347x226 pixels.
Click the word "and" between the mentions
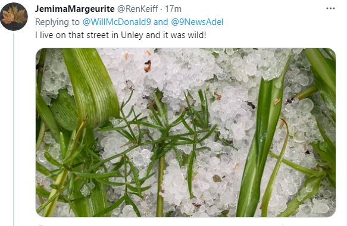pos(161,22)
